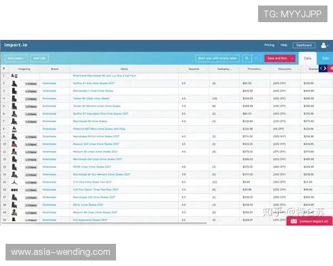
Task: Click the Save and Run button
Action: 277,58
